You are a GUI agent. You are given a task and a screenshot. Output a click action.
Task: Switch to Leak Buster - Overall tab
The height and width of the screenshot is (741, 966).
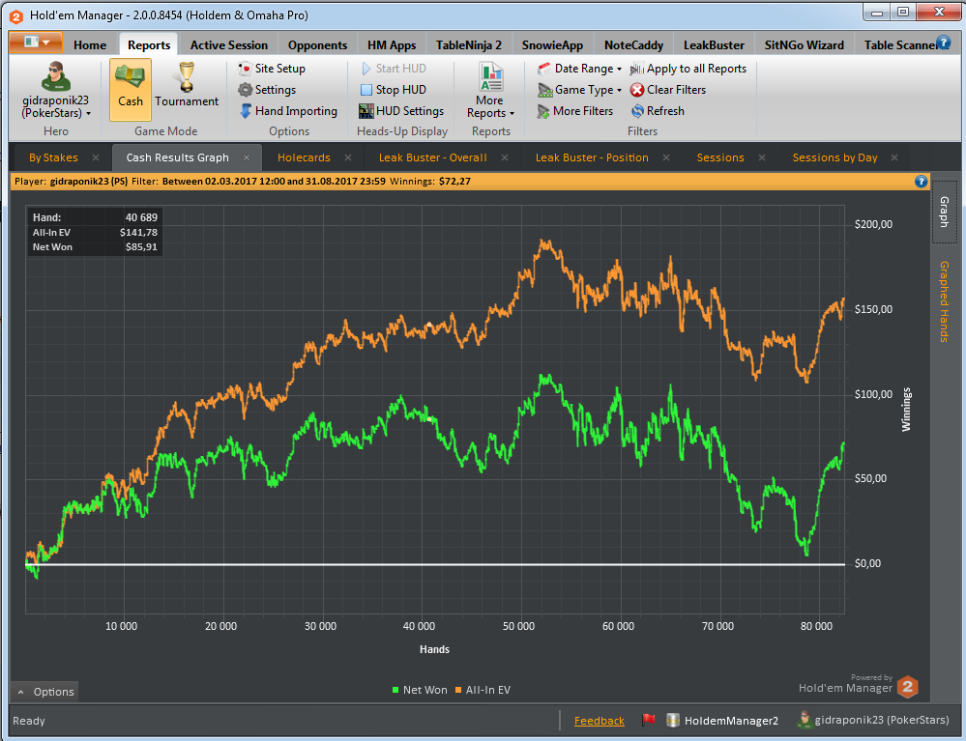click(432, 157)
